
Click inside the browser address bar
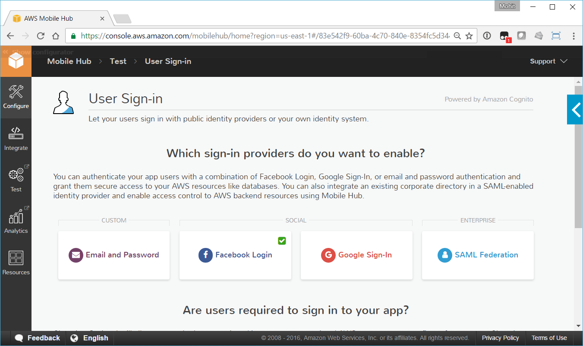259,36
